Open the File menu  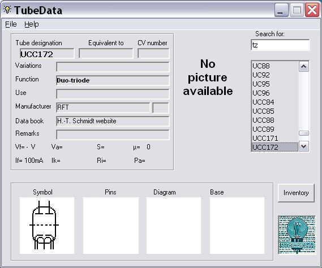[11, 24]
